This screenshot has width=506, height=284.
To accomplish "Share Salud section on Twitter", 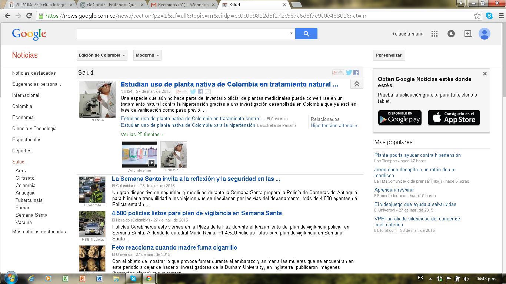I will [349, 72].
